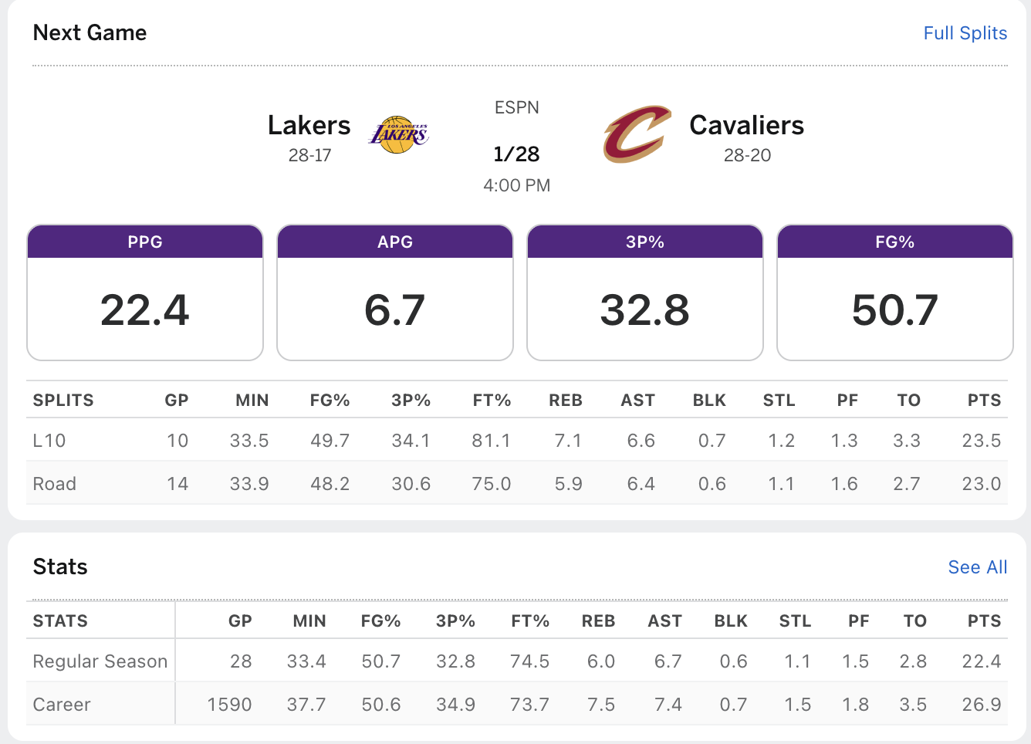1031x744 pixels.
Task: Select the PPG stat card
Action: tap(145, 293)
